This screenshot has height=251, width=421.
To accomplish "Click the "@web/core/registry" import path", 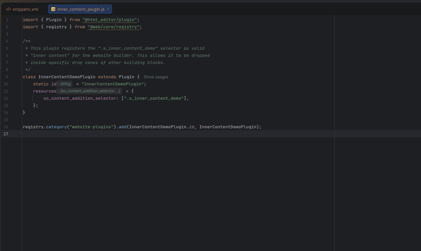I will [x=113, y=27].
